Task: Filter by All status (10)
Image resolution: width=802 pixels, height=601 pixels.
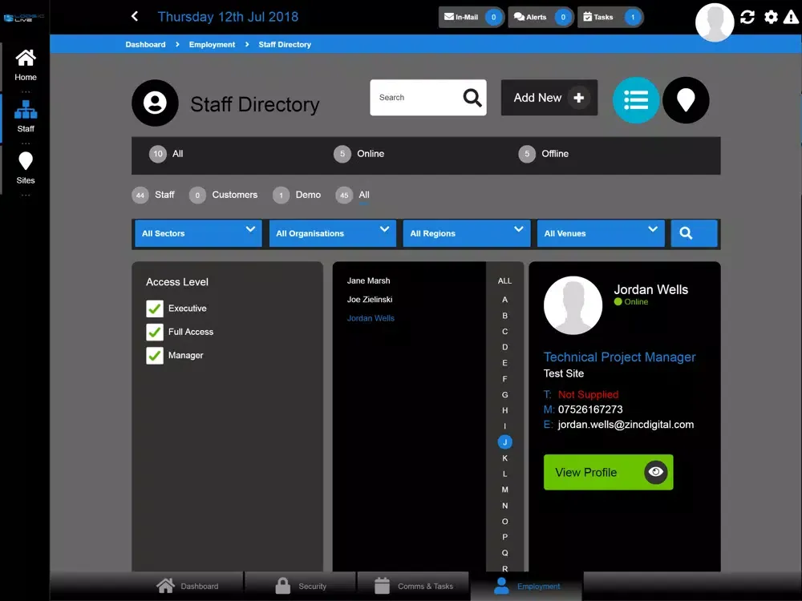Action: point(166,154)
